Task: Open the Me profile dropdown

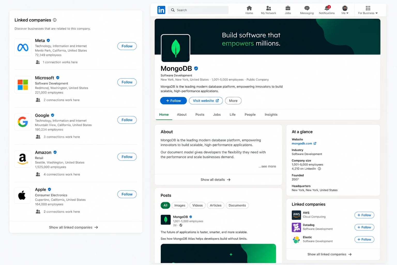Action: [345, 10]
